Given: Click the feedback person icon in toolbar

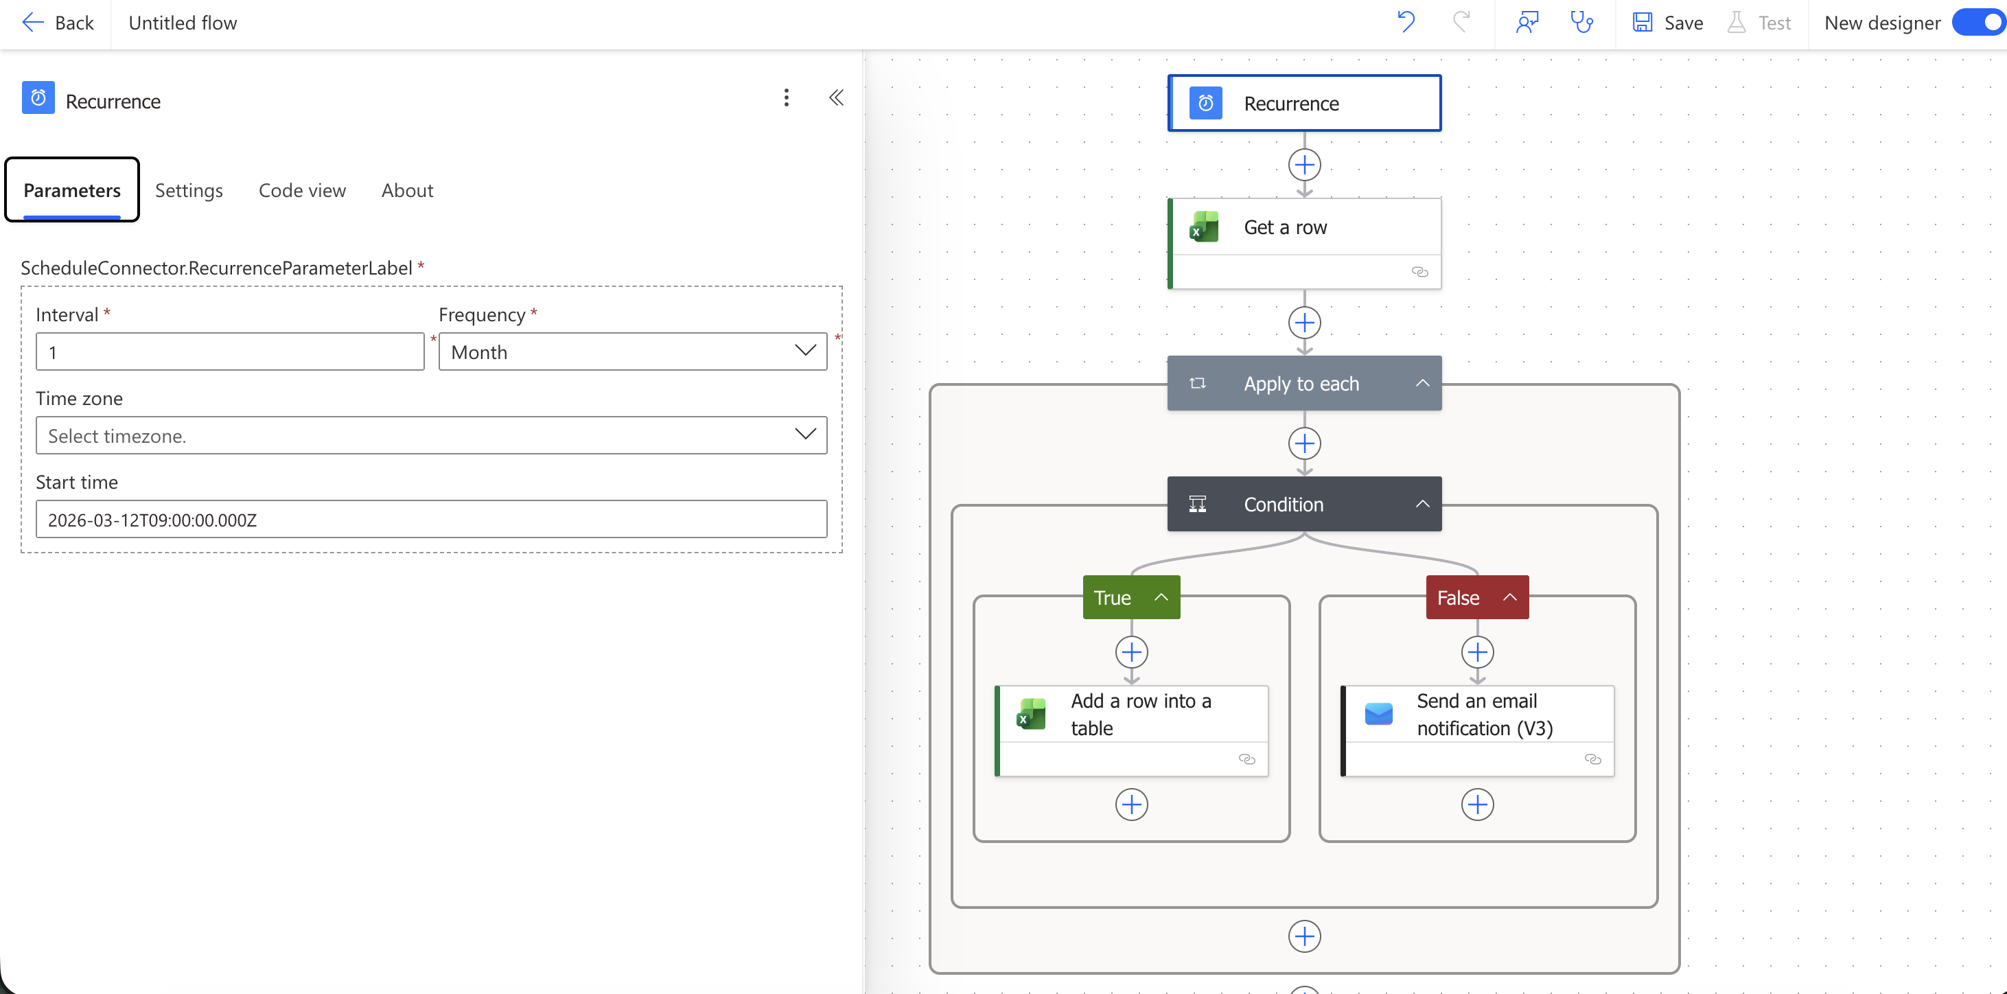Looking at the screenshot, I should pos(1527,22).
